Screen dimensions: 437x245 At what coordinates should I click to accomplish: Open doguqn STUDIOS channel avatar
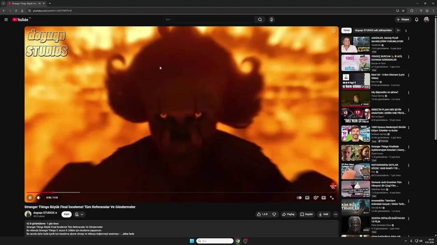tap(28, 214)
